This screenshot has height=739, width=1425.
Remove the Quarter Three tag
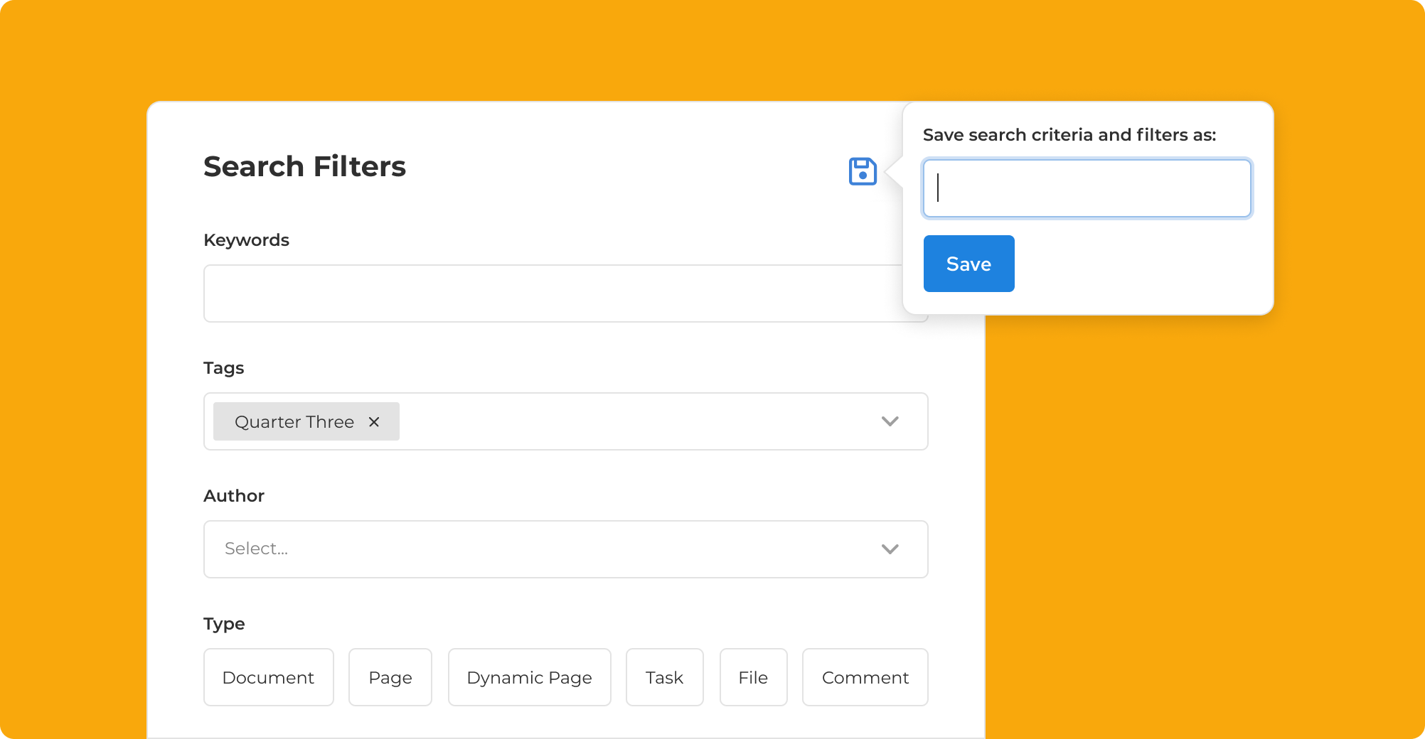[374, 422]
